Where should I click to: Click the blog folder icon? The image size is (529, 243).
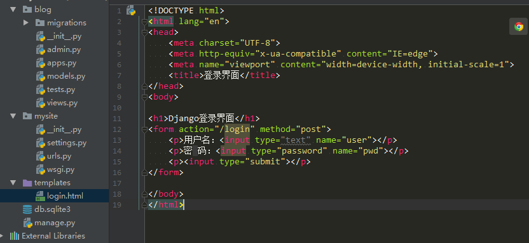(x=27, y=9)
